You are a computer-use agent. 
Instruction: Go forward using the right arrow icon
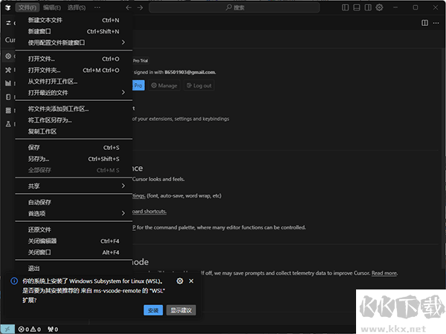click(x=140, y=7)
